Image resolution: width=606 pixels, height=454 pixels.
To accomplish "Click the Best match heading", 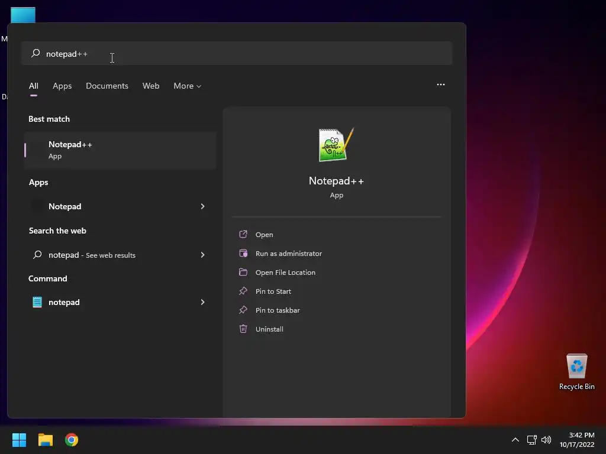I will tap(49, 119).
